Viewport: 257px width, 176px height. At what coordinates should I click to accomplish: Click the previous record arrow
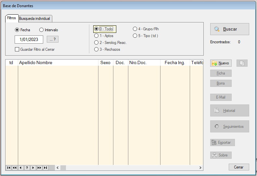pos(21,168)
